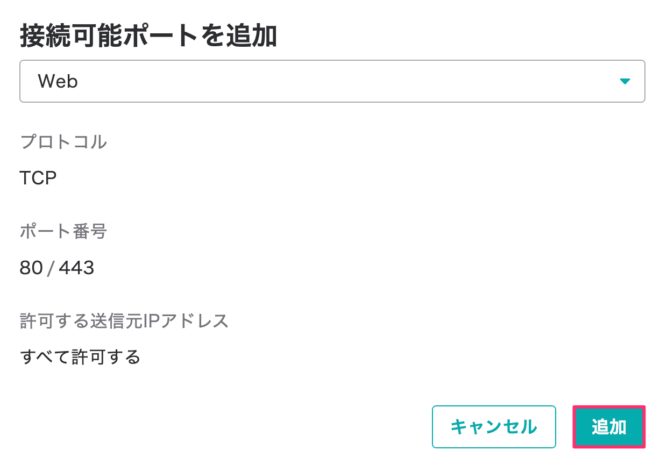Click the source IP permission value text
Image resolution: width=667 pixels, height=472 pixels.
pos(80,356)
